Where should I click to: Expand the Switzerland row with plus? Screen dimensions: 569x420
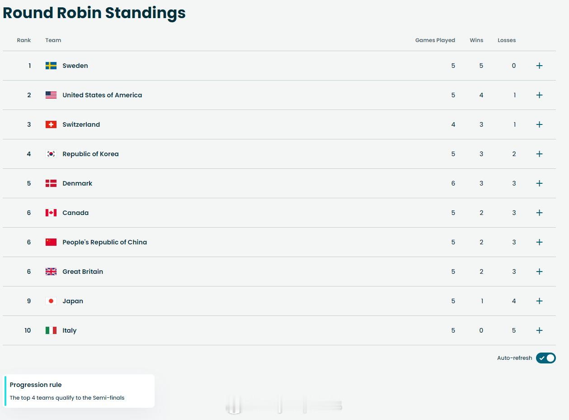click(x=539, y=124)
